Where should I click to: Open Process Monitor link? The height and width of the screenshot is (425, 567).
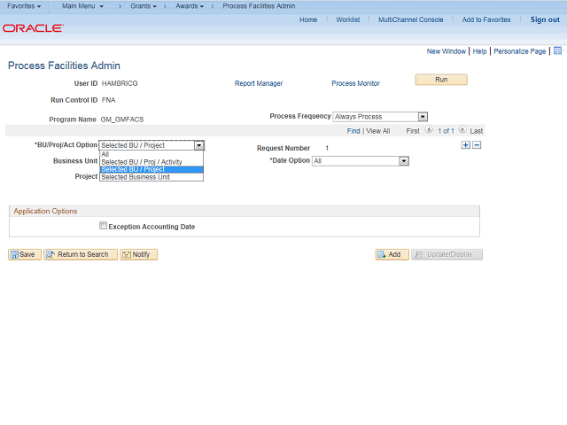click(x=356, y=83)
